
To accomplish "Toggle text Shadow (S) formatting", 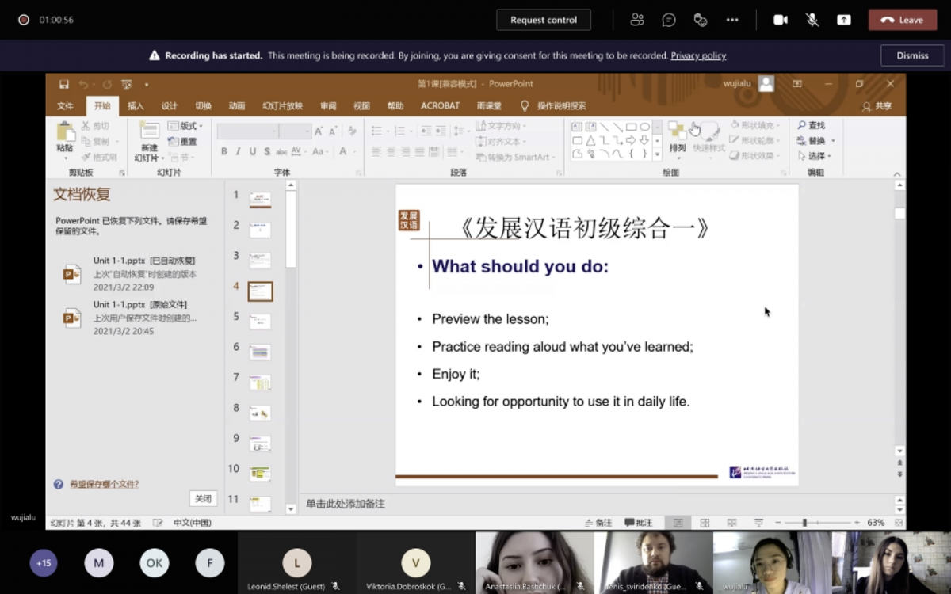I will coord(267,151).
